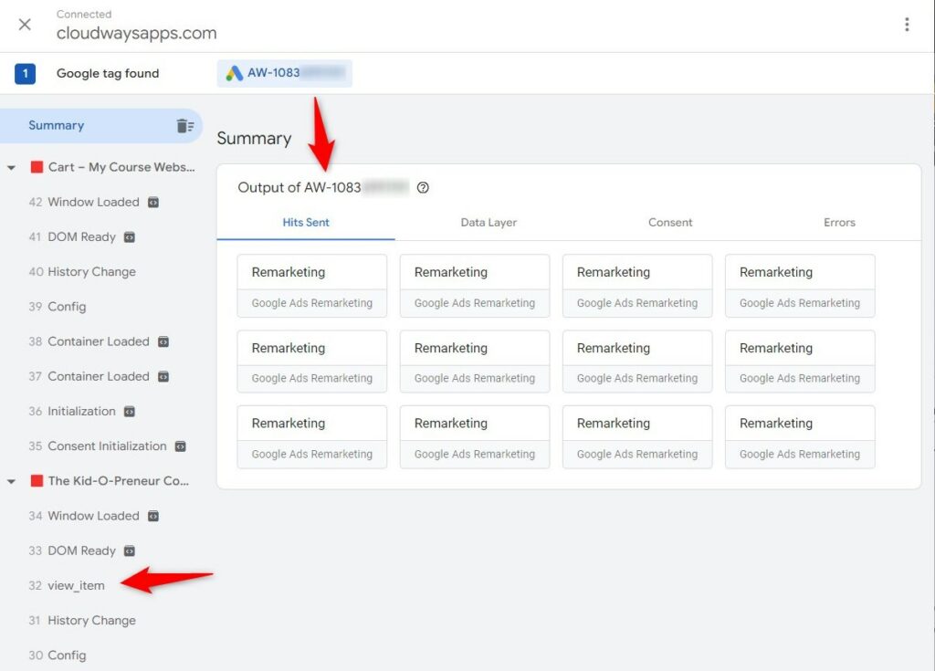Click the cloudwaysapps.com connected domain title
935x671 pixels.
[137, 34]
